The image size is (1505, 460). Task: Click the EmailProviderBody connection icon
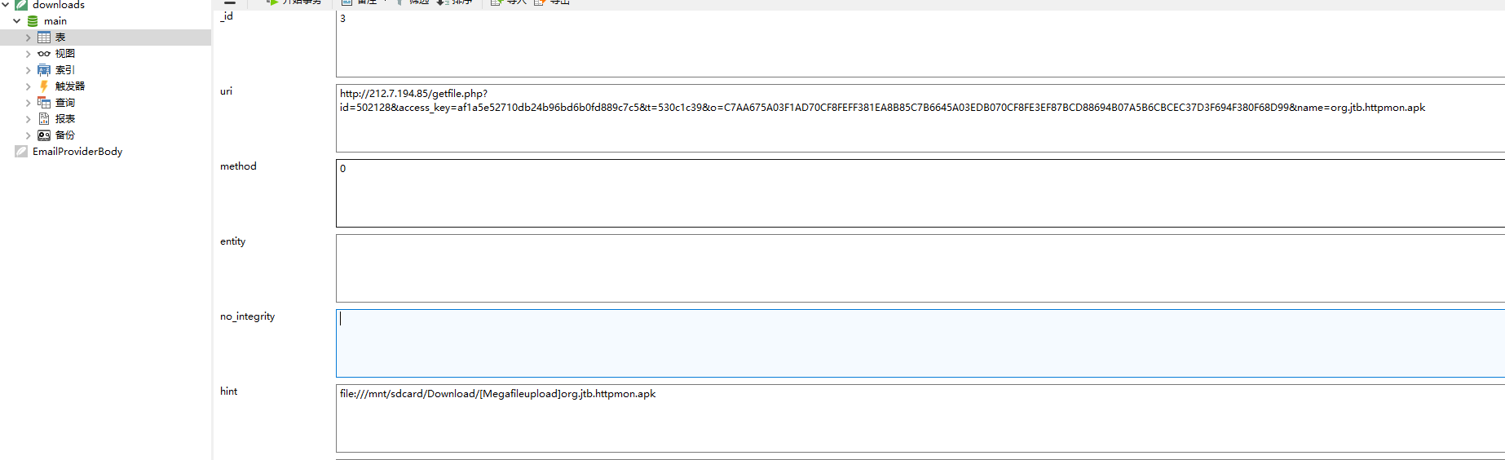pos(21,152)
